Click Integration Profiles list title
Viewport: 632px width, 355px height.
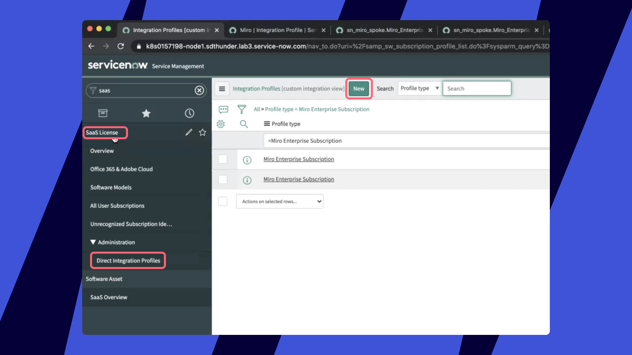pyautogui.click(x=256, y=89)
